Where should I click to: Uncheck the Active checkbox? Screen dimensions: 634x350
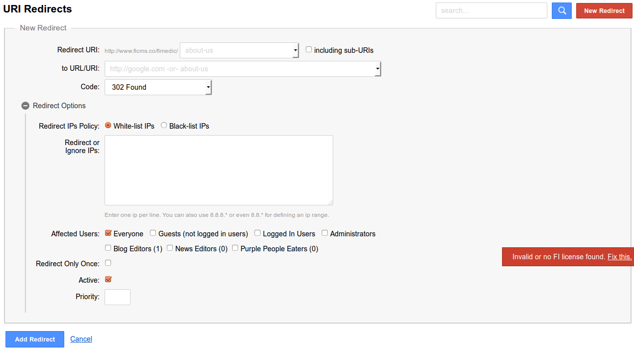(x=109, y=280)
